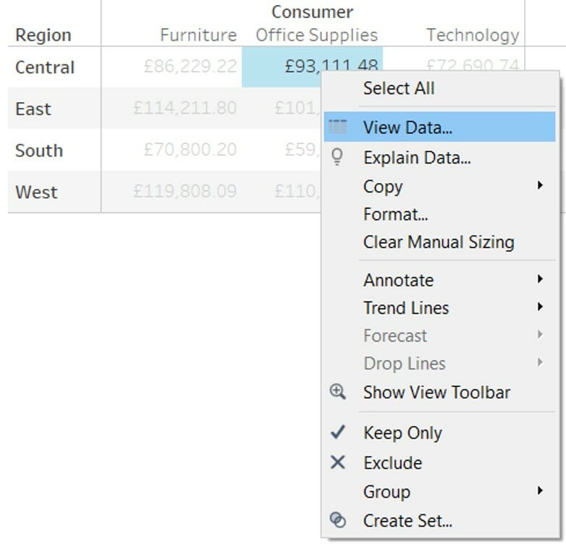
Task: Click the Explain Data lightbulb icon
Action: point(337,157)
